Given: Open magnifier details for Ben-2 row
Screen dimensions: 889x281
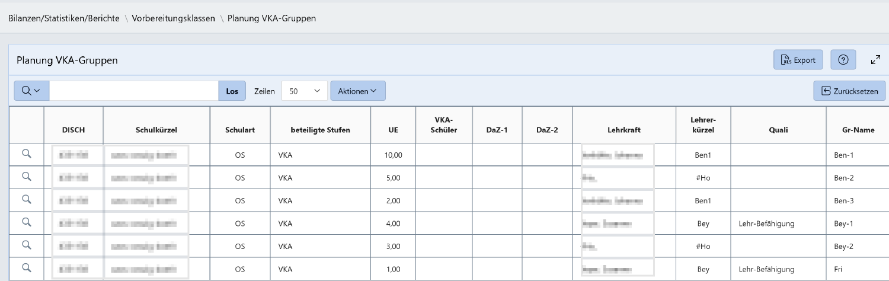Looking at the screenshot, I should tap(26, 177).
